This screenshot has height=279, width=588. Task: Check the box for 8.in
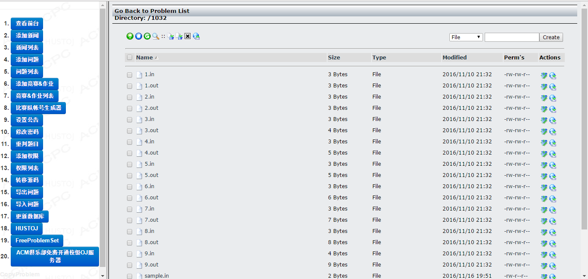click(130, 232)
